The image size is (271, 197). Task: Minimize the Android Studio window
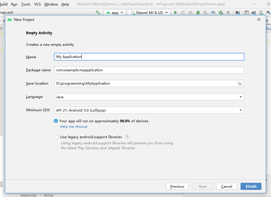254,4
